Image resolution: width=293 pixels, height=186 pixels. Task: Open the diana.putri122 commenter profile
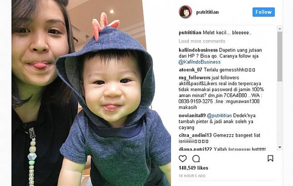tap(195, 149)
